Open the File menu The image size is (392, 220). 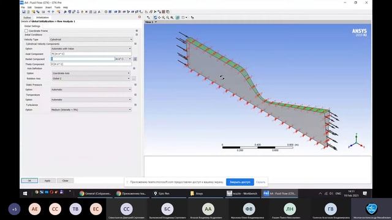tap(23, 7)
